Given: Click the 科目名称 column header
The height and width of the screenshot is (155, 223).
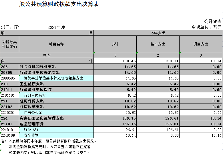Looking at the screenshot, I should 56,44.
